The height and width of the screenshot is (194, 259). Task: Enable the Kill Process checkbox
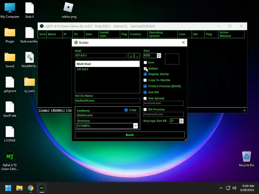click(x=145, y=109)
